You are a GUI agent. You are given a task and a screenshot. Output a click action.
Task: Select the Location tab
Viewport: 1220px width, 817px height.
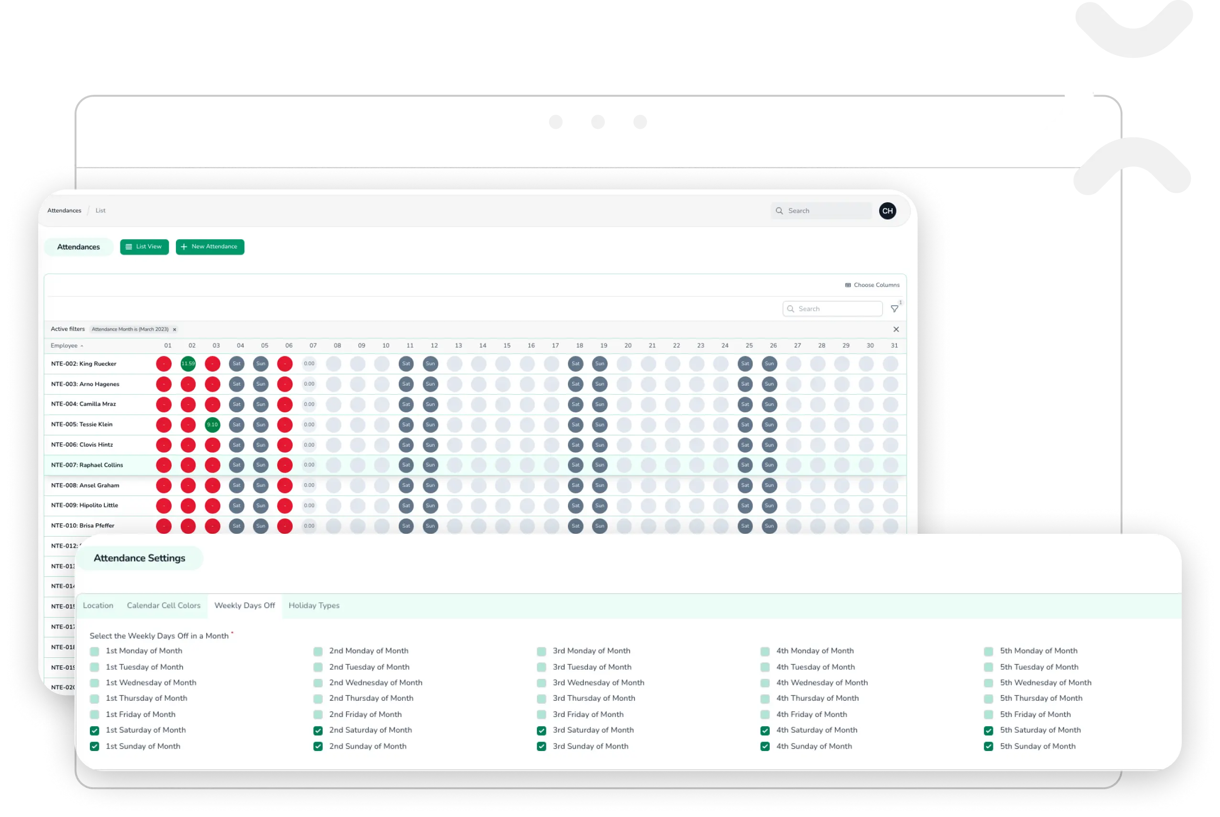click(98, 606)
